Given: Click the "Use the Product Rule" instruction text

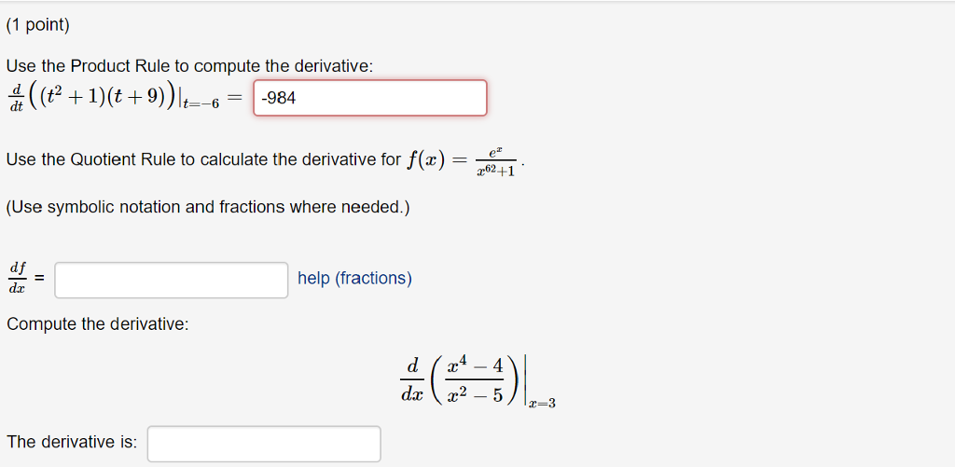Looking at the screenshot, I should point(189,66).
